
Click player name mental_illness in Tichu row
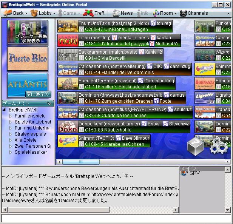(133, 38)
